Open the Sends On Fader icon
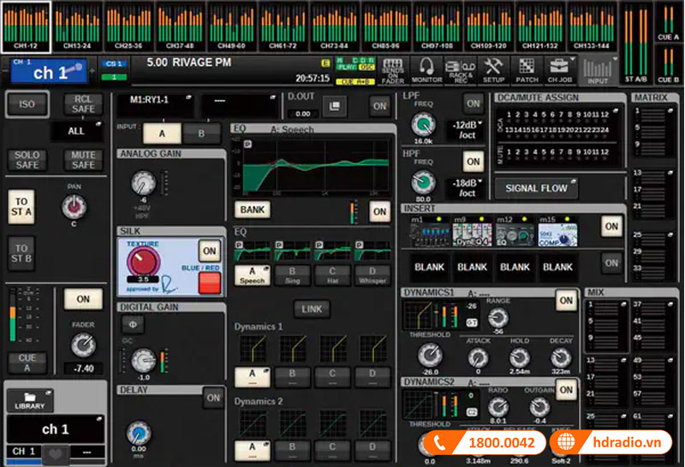 point(392,70)
